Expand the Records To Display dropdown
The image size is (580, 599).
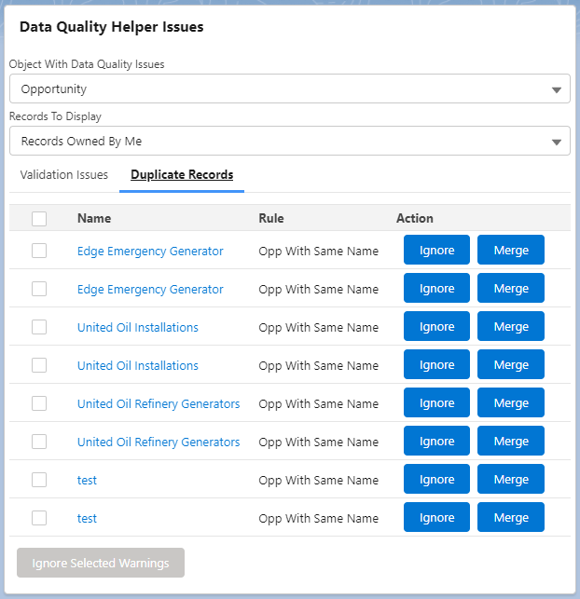click(x=289, y=142)
